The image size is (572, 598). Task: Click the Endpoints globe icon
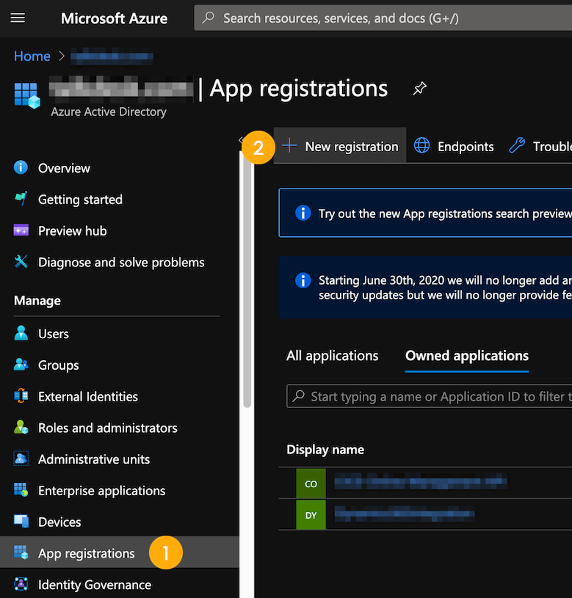pos(421,146)
